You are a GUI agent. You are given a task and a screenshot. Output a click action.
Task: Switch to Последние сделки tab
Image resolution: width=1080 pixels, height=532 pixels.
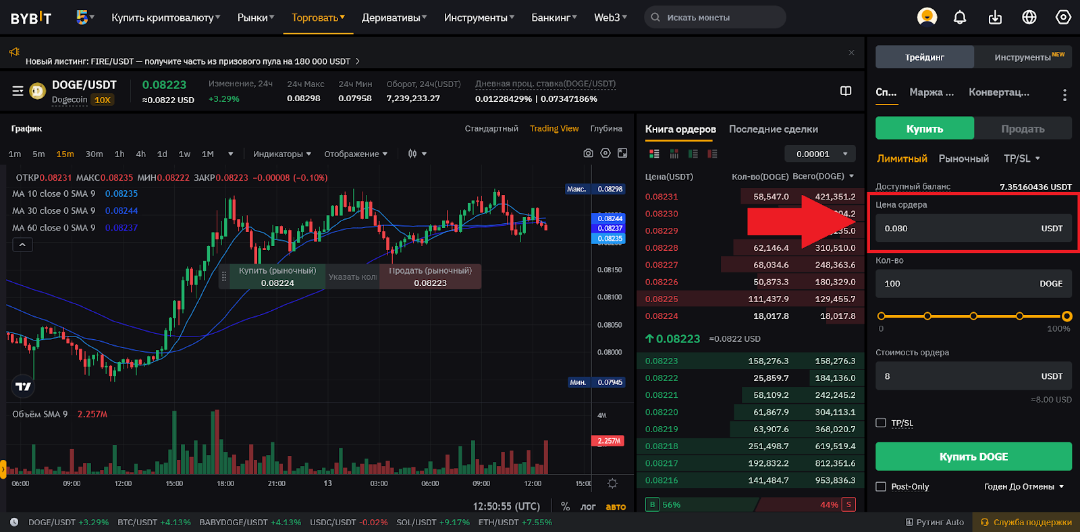tap(774, 129)
